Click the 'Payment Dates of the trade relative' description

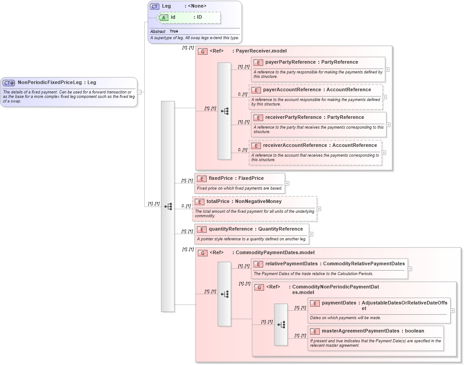313,274
